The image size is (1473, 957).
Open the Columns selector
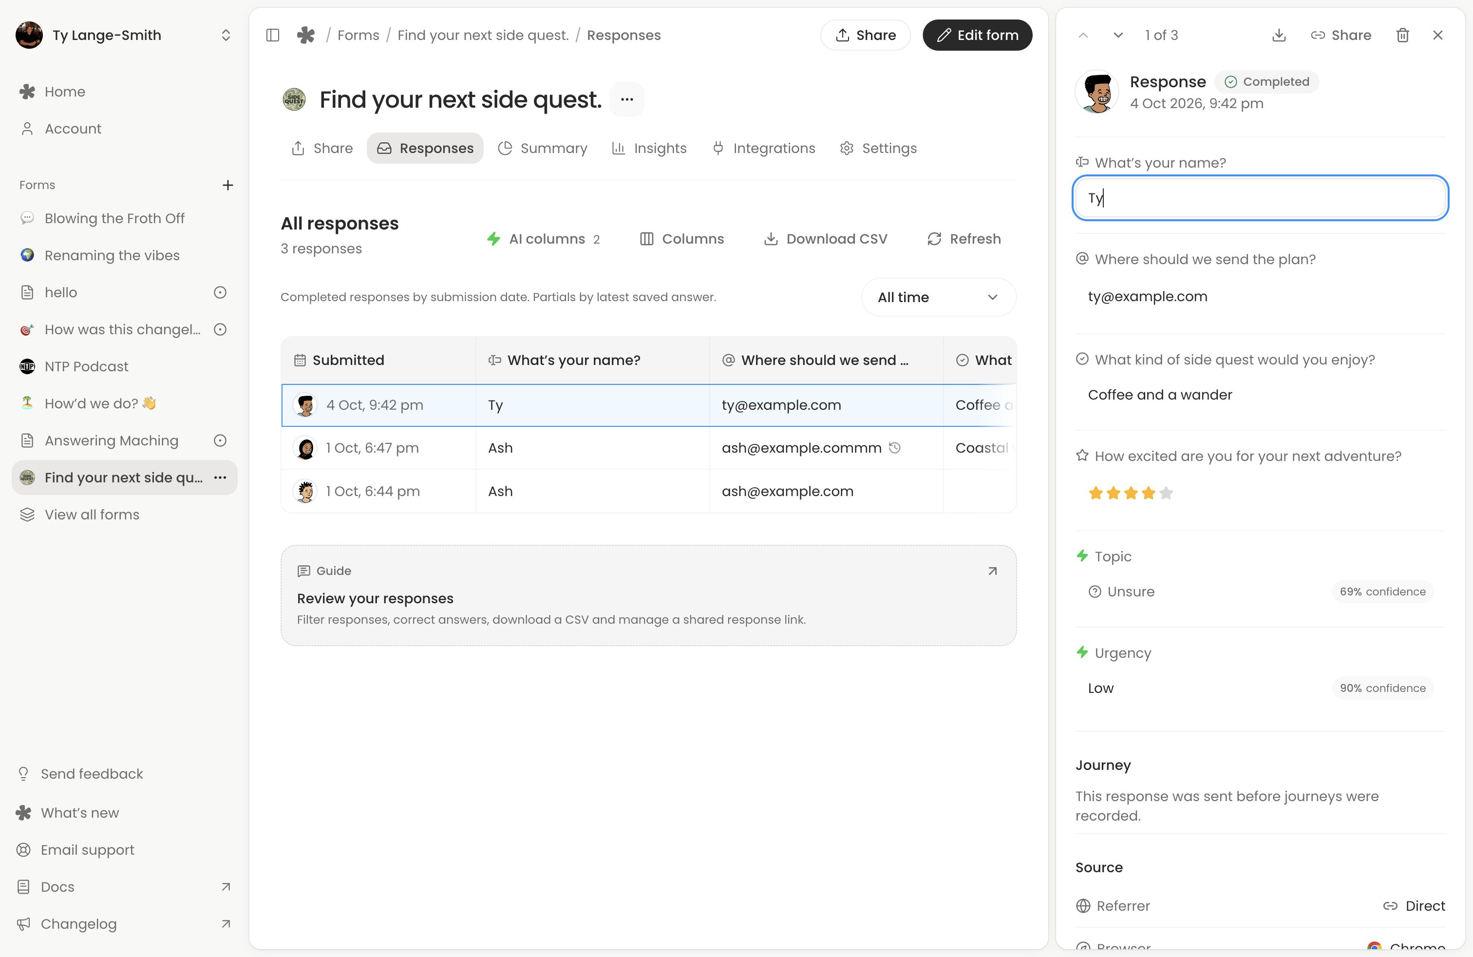pyautogui.click(x=681, y=239)
